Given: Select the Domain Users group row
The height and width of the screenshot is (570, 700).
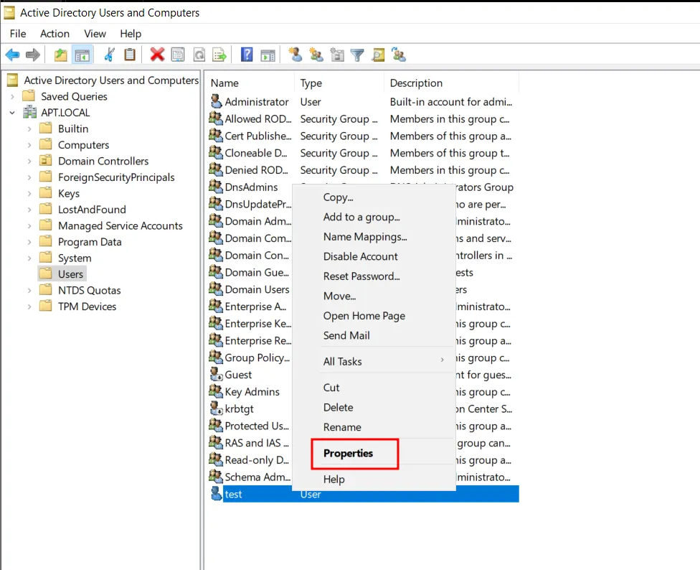Looking at the screenshot, I should 250,289.
